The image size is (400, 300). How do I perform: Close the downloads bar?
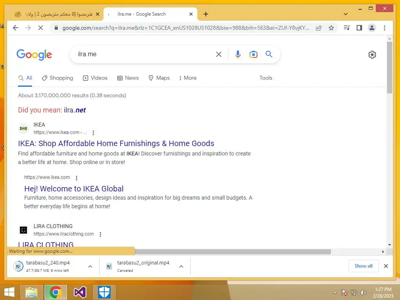386,266
